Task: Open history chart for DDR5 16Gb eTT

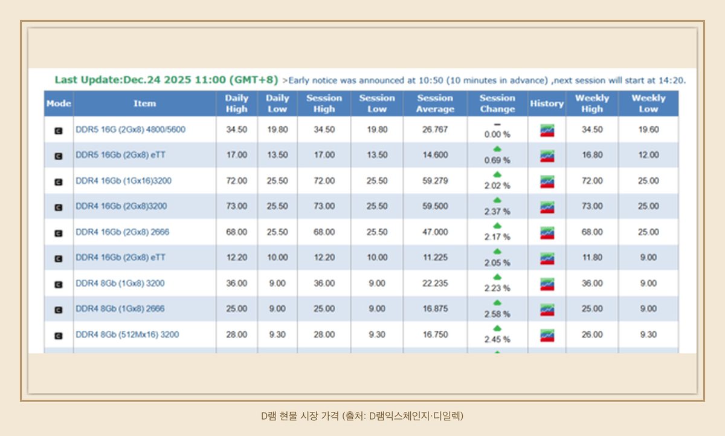Action: pos(547,156)
